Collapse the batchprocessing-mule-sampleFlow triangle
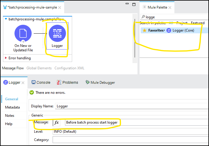The height and width of the screenshot is (146, 209). [6, 19]
